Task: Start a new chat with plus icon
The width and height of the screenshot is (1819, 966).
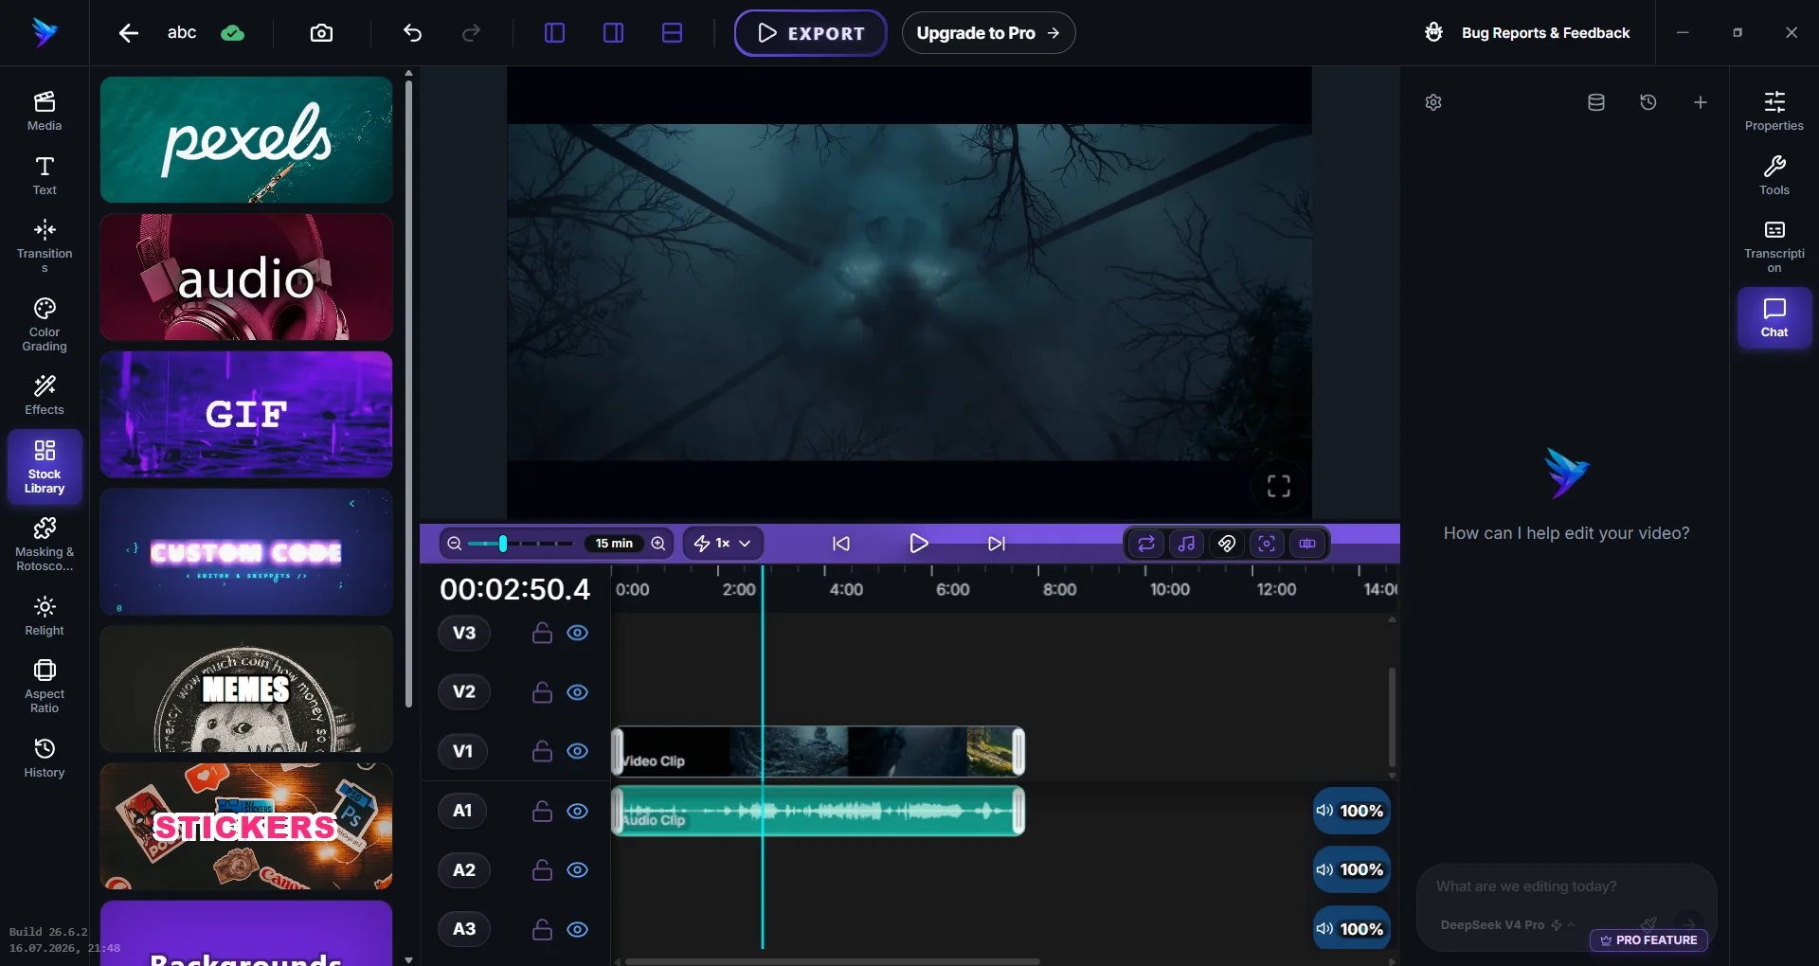Action: pos(1701,102)
